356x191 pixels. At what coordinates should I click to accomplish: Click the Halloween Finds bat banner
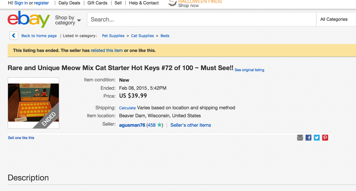pyautogui.click(x=195, y=4)
